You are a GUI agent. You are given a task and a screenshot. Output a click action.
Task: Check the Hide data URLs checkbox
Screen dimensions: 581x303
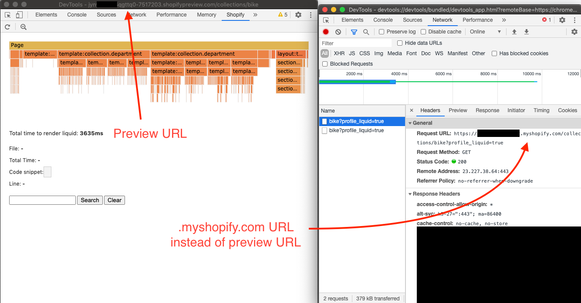coord(400,43)
